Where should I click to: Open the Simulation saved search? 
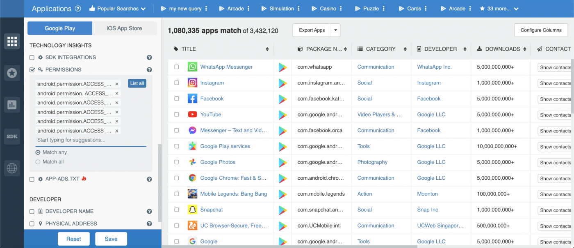[278, 9]
